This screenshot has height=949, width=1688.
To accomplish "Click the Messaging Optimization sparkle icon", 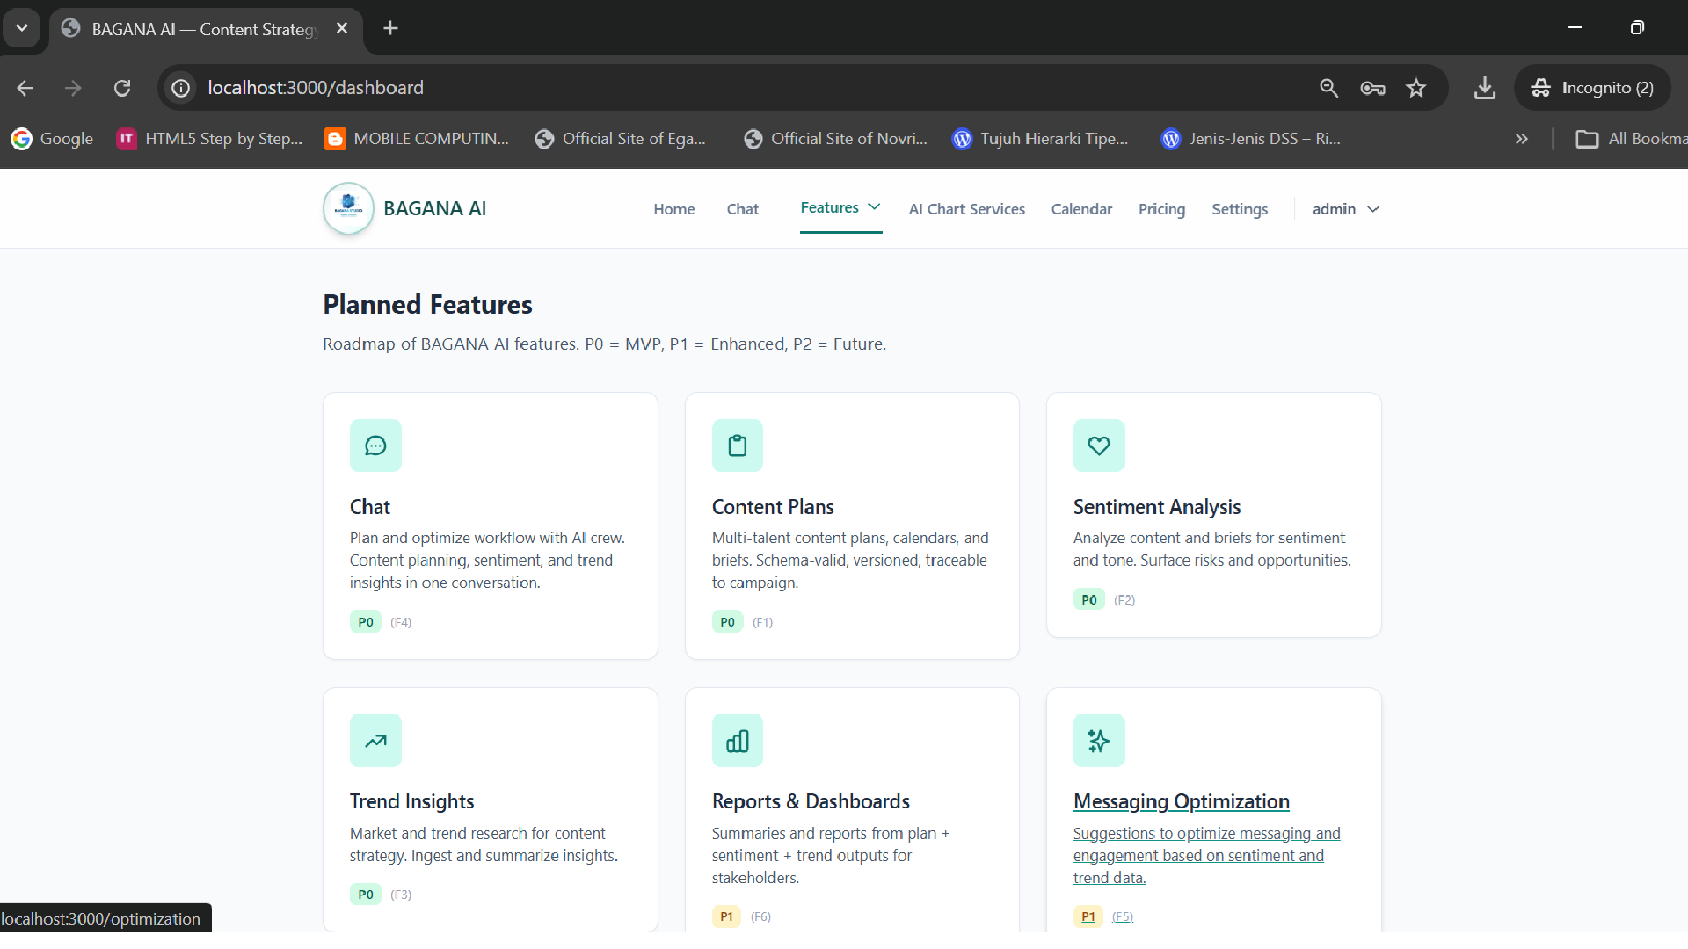I will click(1098, 740).
